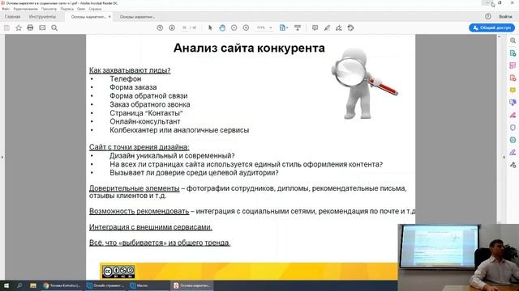The height and width of the screenshot is (291, 519).
Task: Open the find text magnifier icon
Action: click(x=54, y=28)
